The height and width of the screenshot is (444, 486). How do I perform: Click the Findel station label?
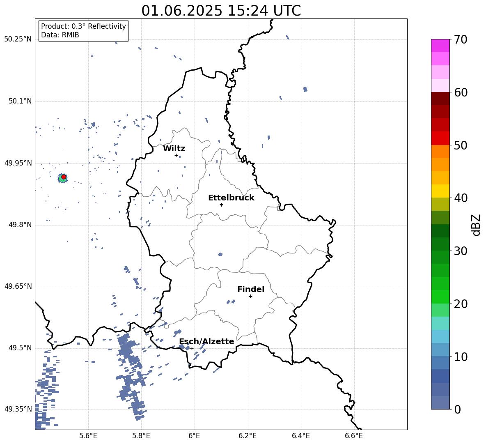(x=251, y=289)
